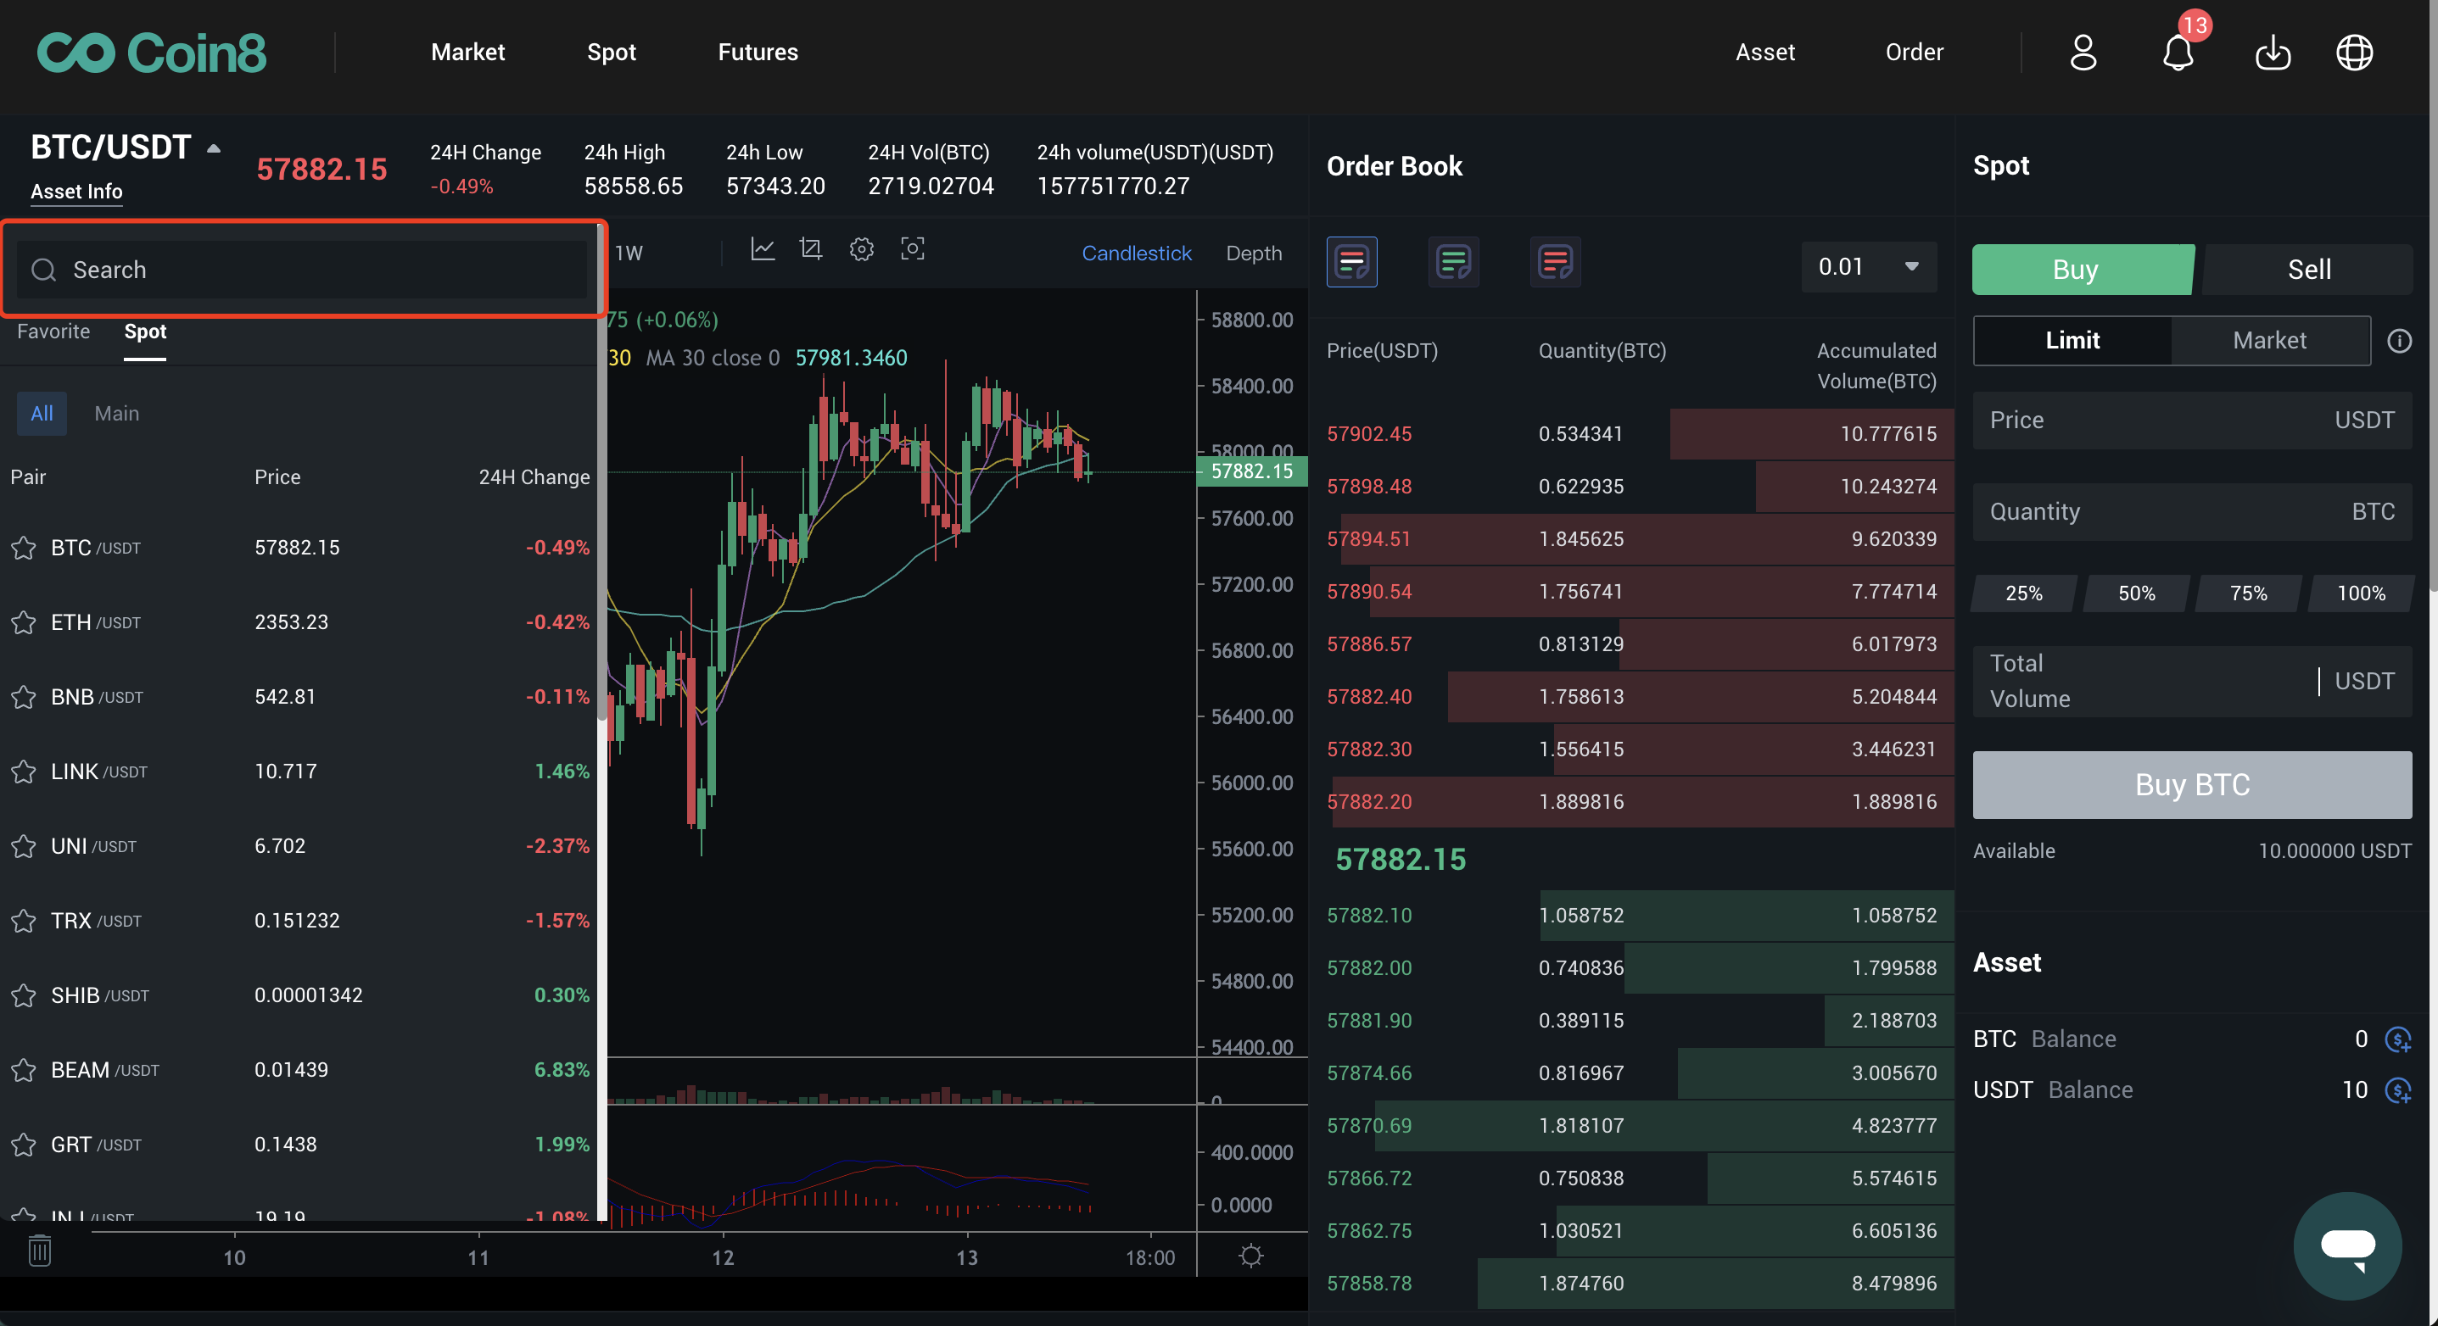Switch to the Depth chart tab
The width and height of the screenshot is (2438, 1326).
pyautogui.click(x=1253, y=253)
